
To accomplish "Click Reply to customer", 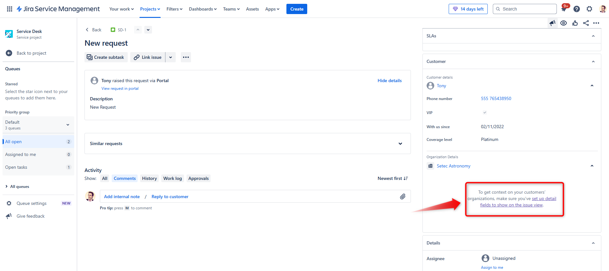I will tap(170, 197).
